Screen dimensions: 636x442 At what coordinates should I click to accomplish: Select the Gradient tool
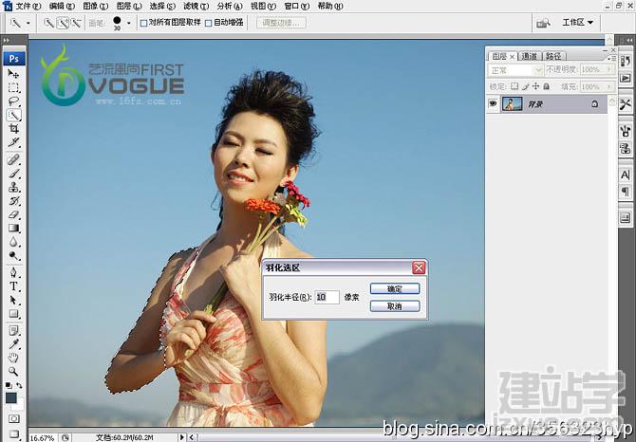click(x=13, y=229)
